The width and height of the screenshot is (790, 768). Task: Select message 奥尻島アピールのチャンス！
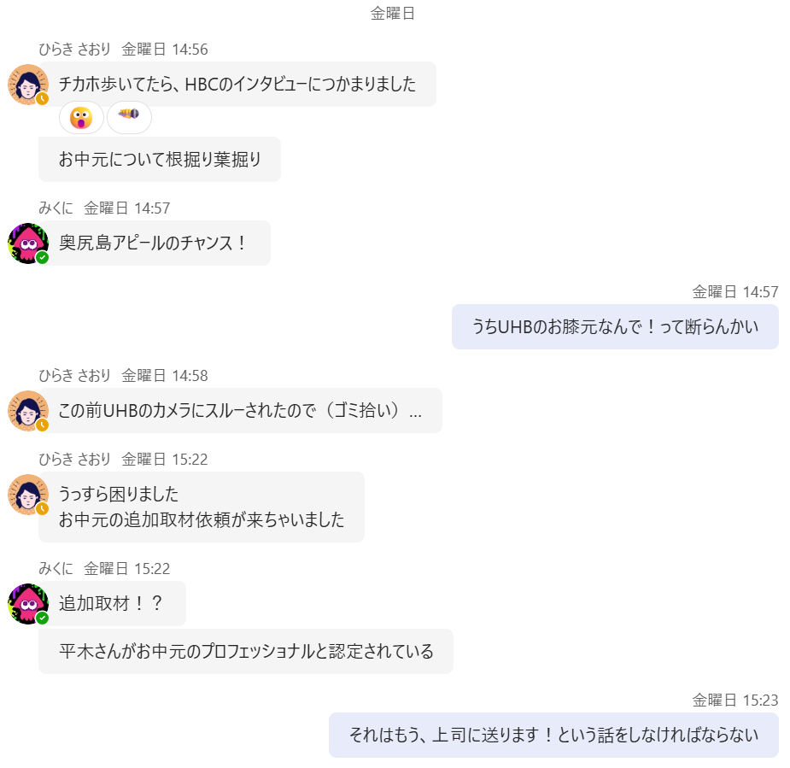pyautogui.click(x=155, y=243)
